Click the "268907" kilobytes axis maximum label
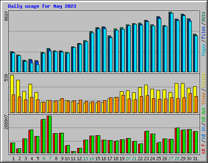The image size is (208, 163). [6, 122]
